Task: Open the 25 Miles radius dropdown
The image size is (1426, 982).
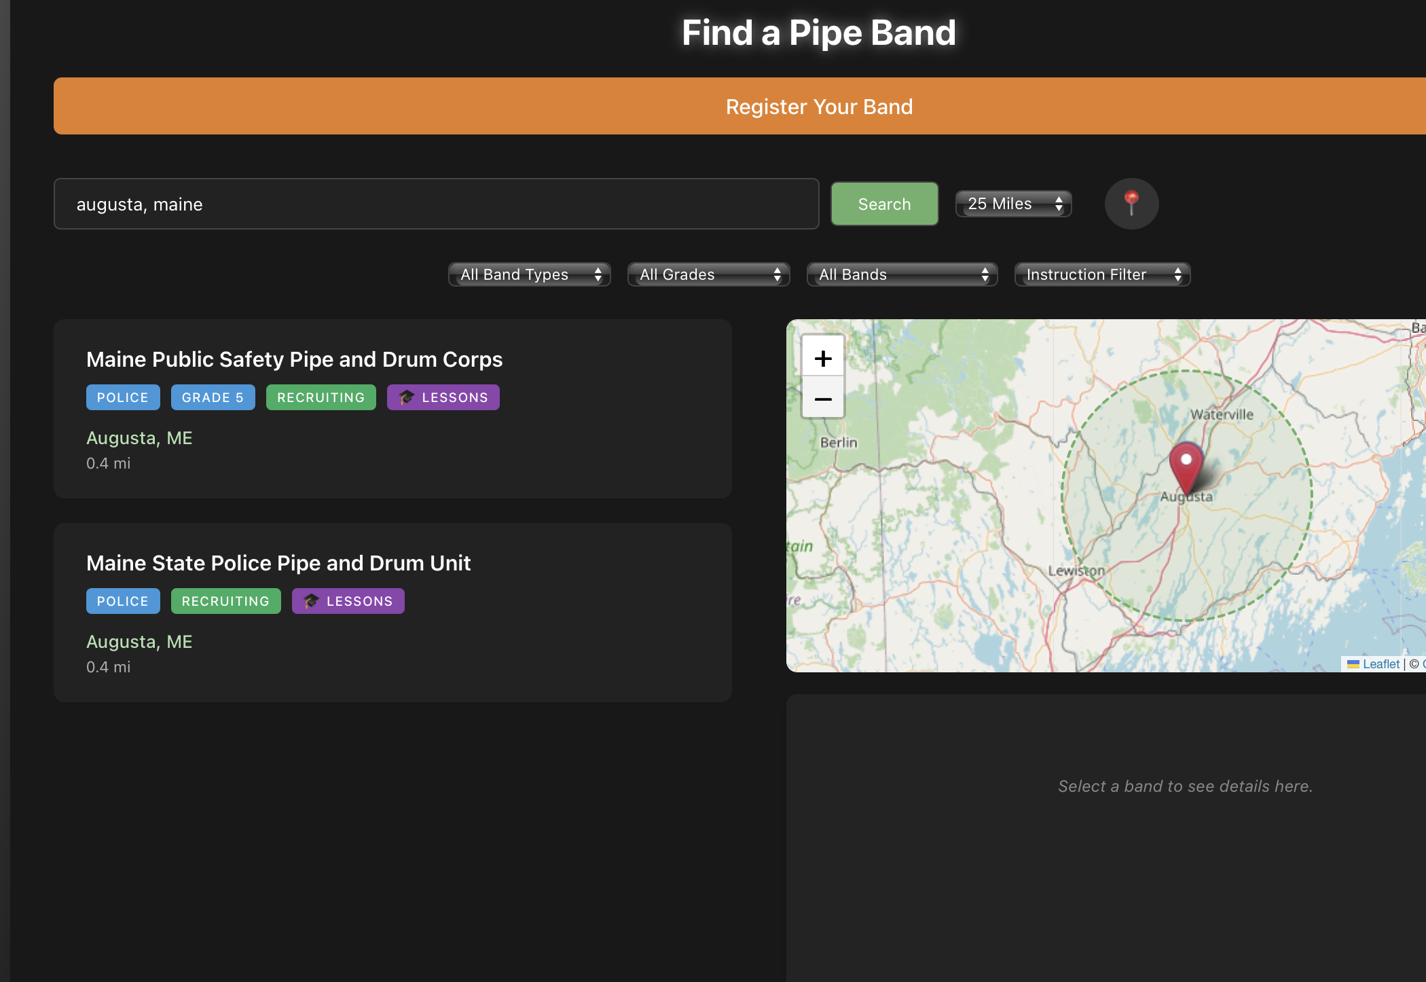Action: (1013, 204)
